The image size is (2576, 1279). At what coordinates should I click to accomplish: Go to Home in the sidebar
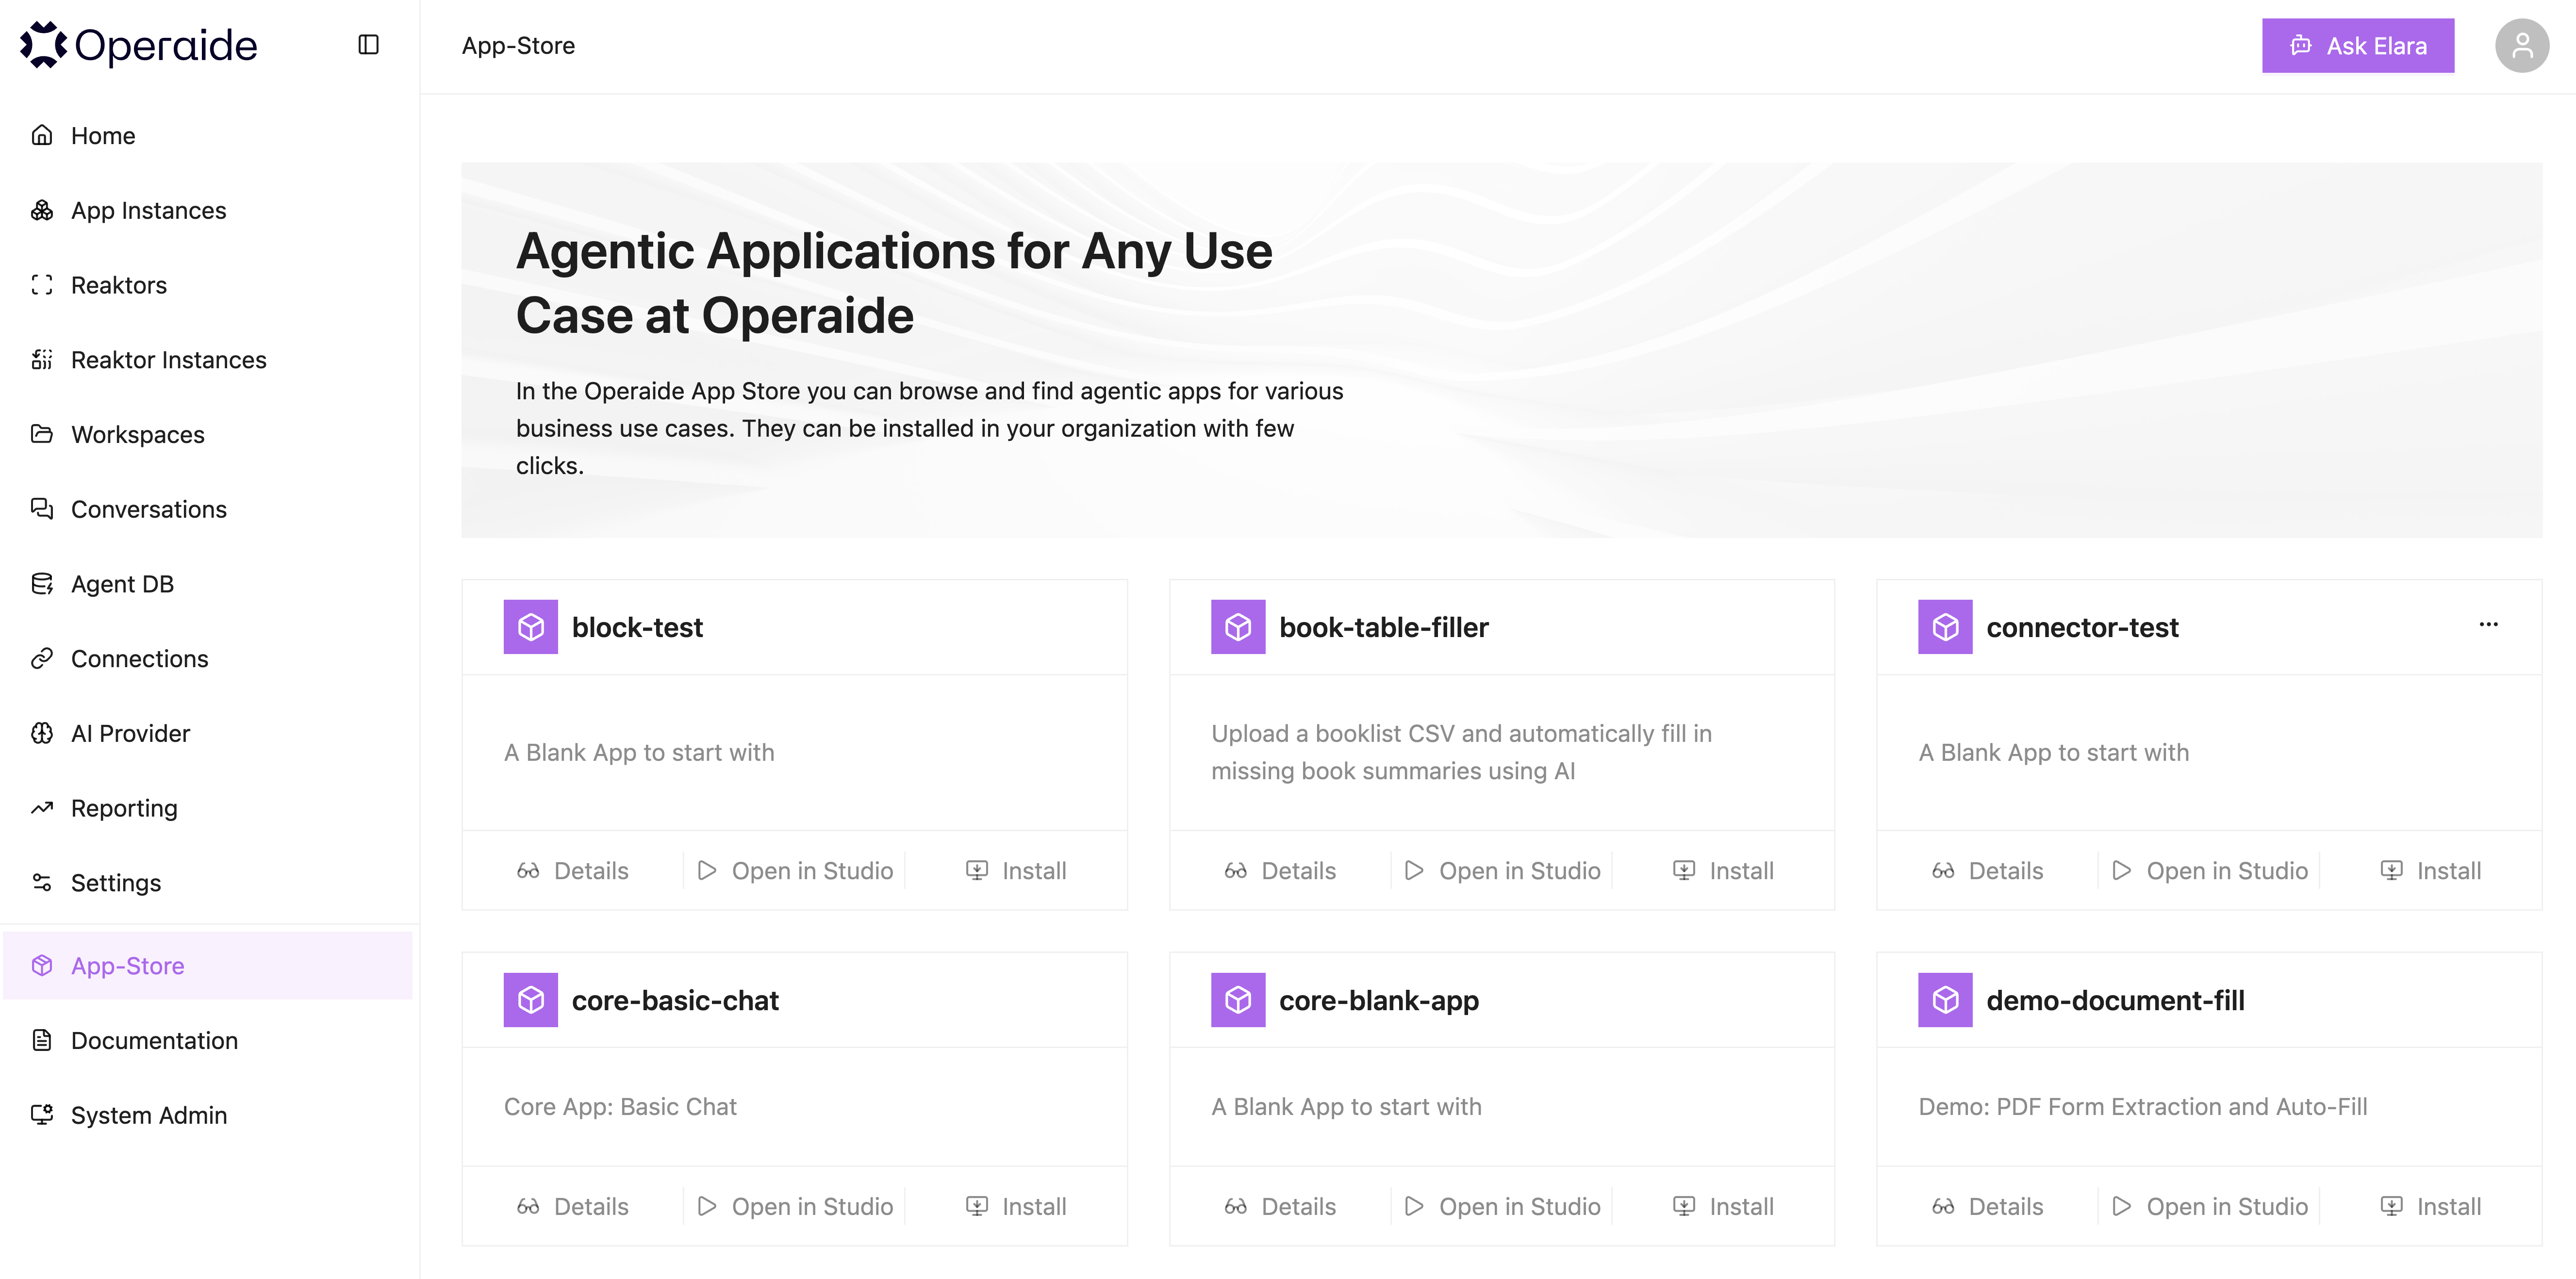tap(208, 136)
